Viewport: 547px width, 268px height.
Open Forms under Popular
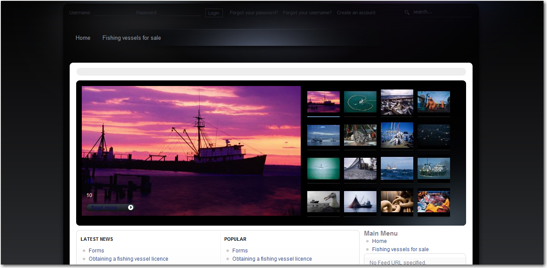240,250
